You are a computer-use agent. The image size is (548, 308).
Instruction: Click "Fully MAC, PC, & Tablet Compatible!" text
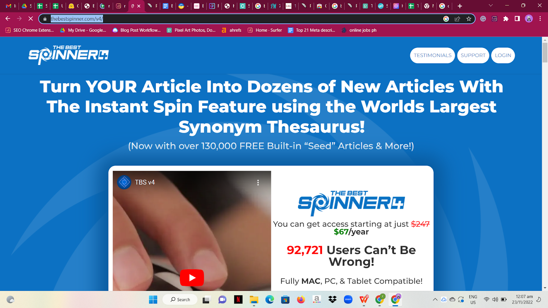(x=351, y=281)
